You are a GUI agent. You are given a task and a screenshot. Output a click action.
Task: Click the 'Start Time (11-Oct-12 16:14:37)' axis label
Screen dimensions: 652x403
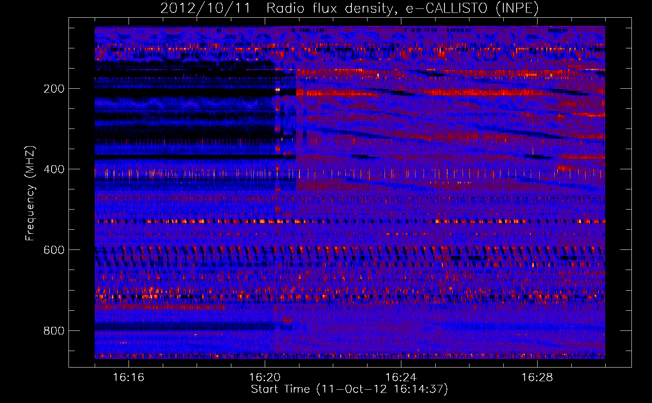coord(349,389)
